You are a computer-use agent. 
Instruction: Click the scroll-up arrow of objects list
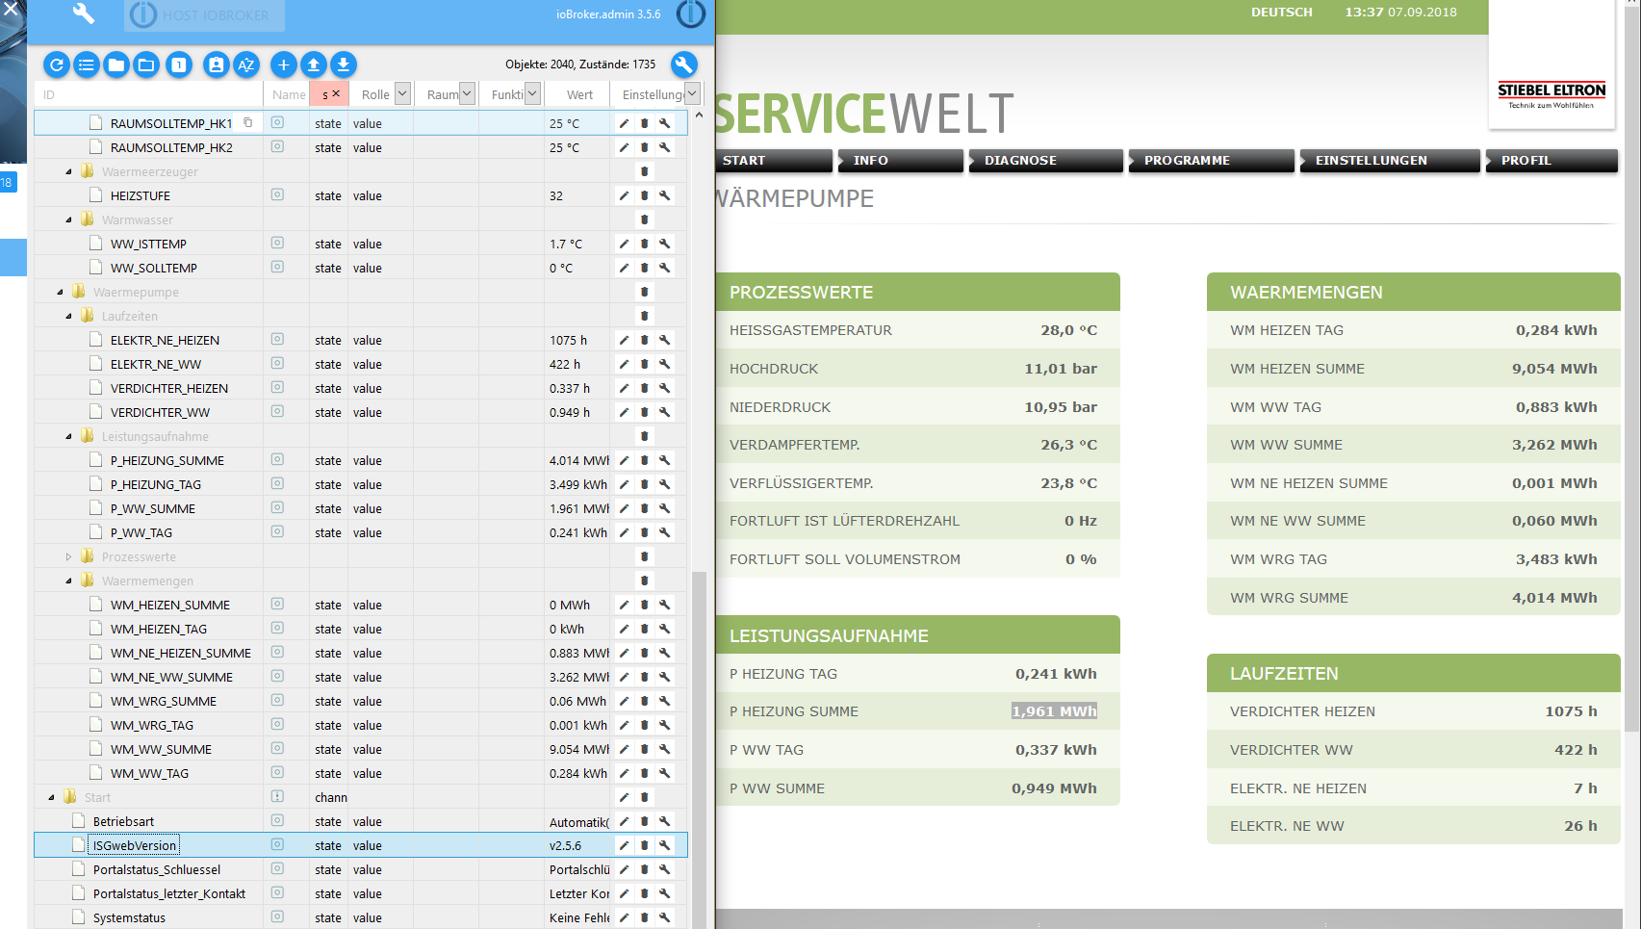pos(699,116)
